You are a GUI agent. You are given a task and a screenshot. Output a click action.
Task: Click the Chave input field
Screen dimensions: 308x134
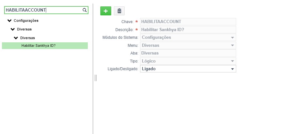tap(188, 21)
